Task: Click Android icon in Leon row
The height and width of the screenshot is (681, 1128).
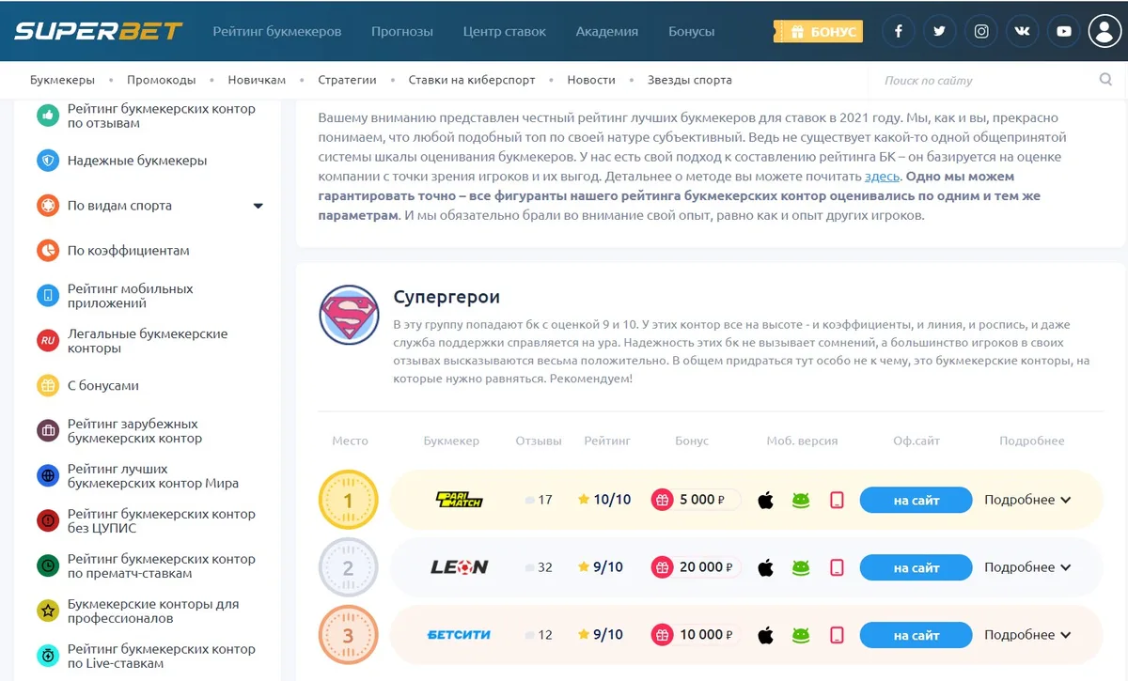Action: coord(800,567)
